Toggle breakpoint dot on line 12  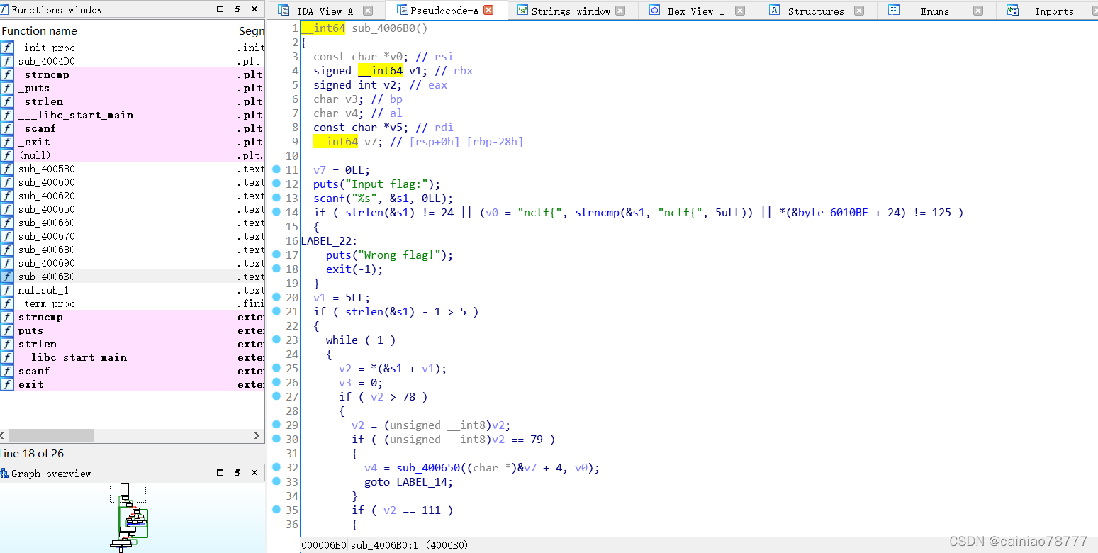click(276, 183)
